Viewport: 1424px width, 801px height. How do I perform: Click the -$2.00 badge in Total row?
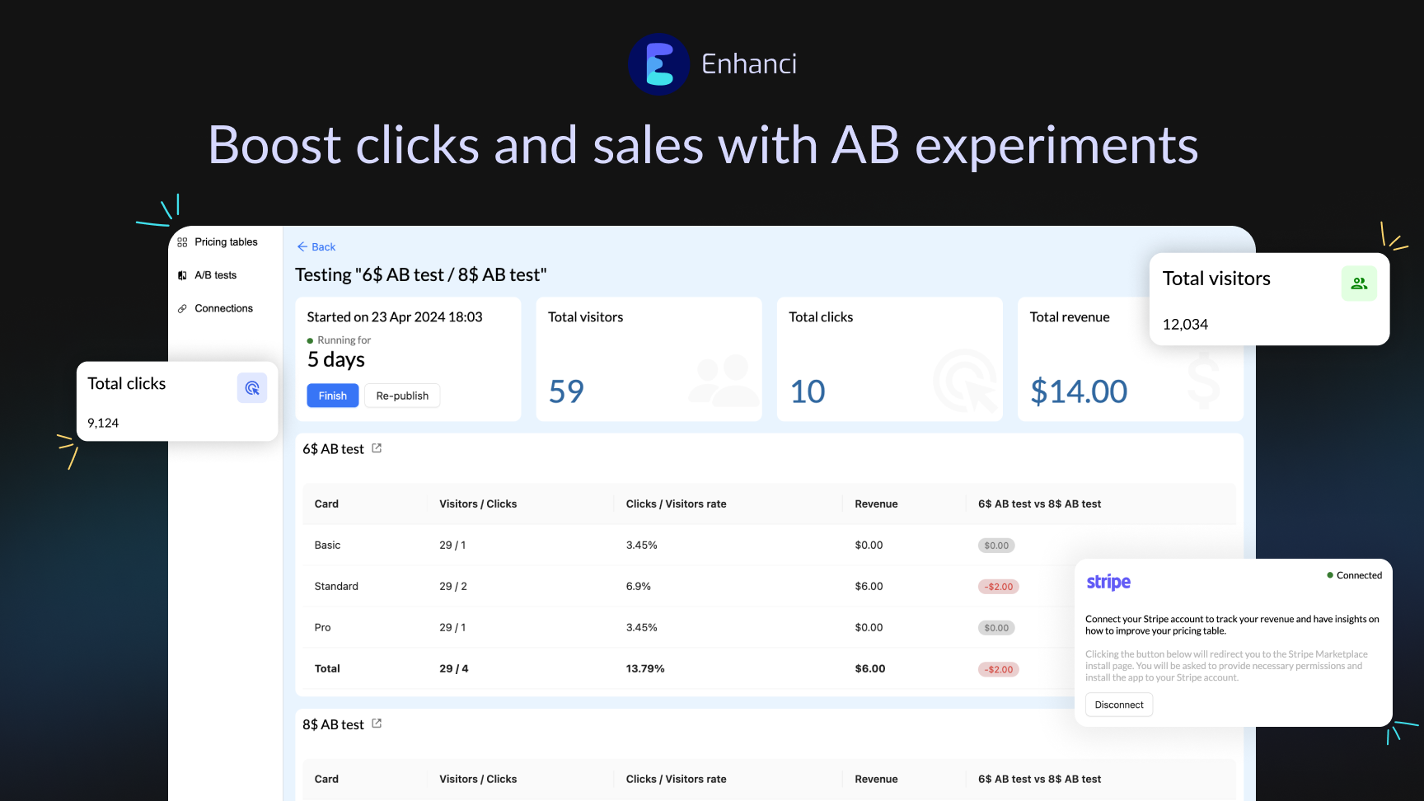999,669
